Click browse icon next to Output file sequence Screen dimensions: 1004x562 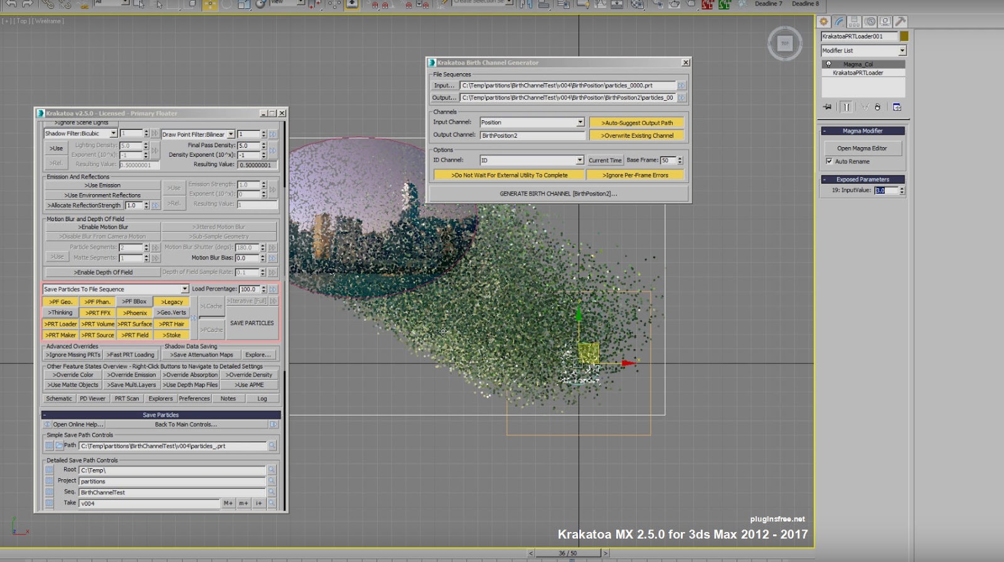(x=681, y=98)
